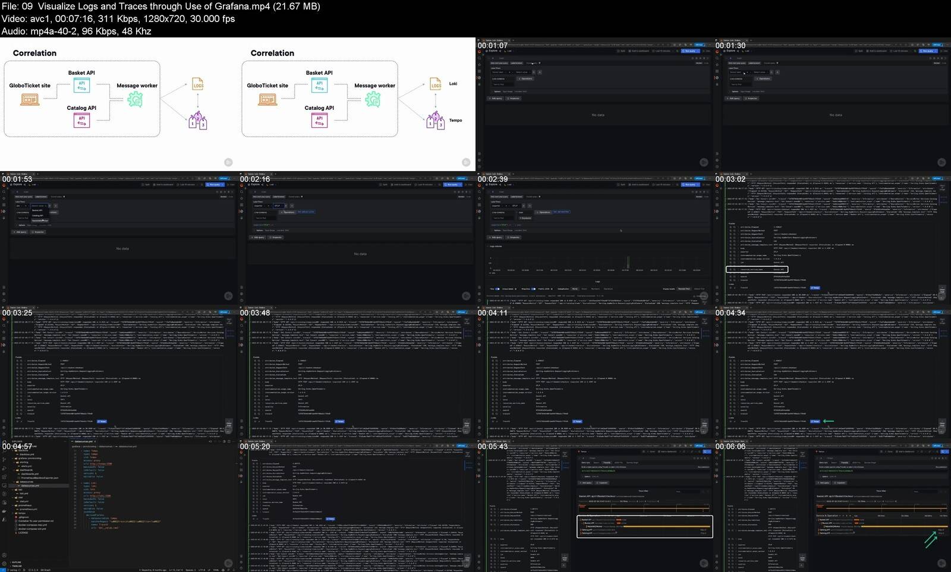The height and width of the screenshot is (572, 951).
Task: Click Add query button in 00:02:39 frame
Action: point(496,237)
